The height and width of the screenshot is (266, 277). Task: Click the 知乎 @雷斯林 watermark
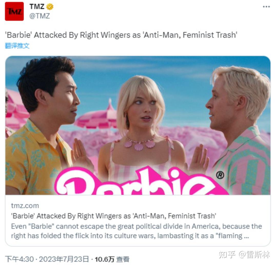(x=244, y=255)
